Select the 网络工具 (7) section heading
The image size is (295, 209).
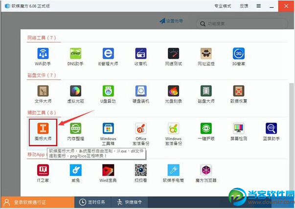tap(42, 38)
